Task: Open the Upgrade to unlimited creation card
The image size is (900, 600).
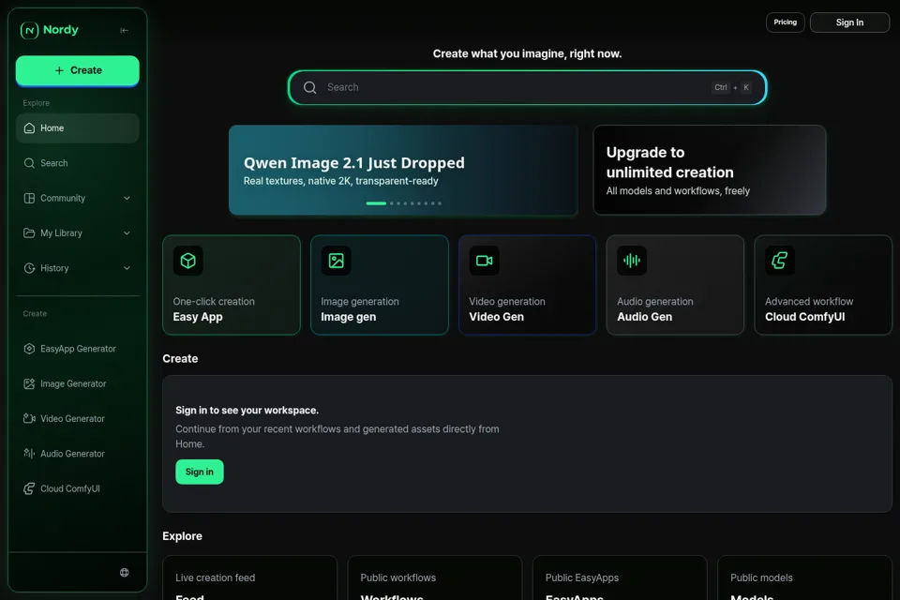Action: coord(710,170)
